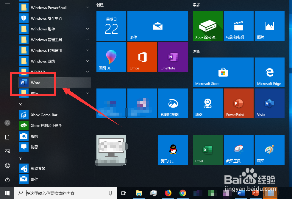Image resolution: width=292 pixels, height=199 pixels.
Task: Open the Maps tile (地图)
Action: pos(208,103)
